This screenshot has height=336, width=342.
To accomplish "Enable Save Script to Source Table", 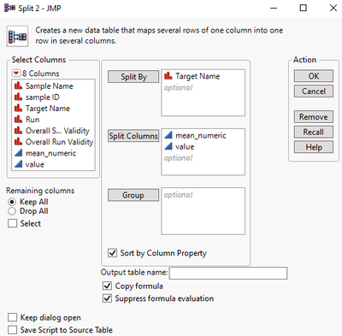I will pyautogui.click(x=12, y=330).
